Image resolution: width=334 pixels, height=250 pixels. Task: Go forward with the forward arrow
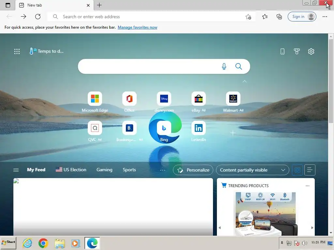click(23, 17)
